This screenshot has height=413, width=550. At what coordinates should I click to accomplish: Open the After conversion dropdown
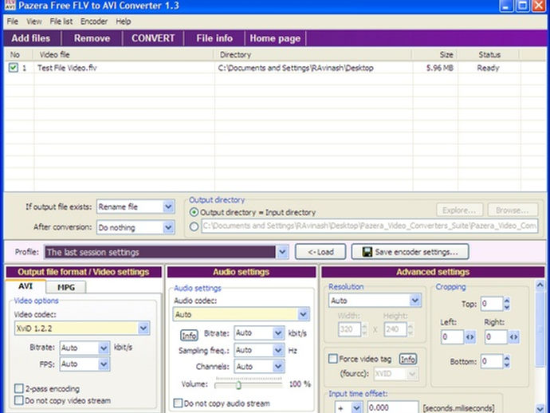(x=168, y=227)
